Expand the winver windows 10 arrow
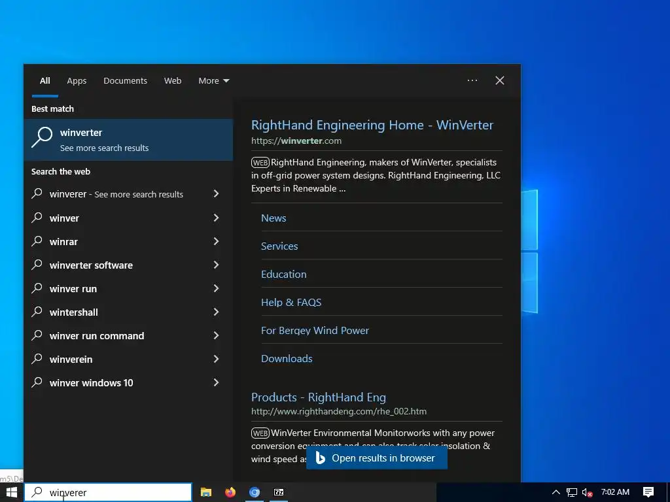 pos(216,382)
